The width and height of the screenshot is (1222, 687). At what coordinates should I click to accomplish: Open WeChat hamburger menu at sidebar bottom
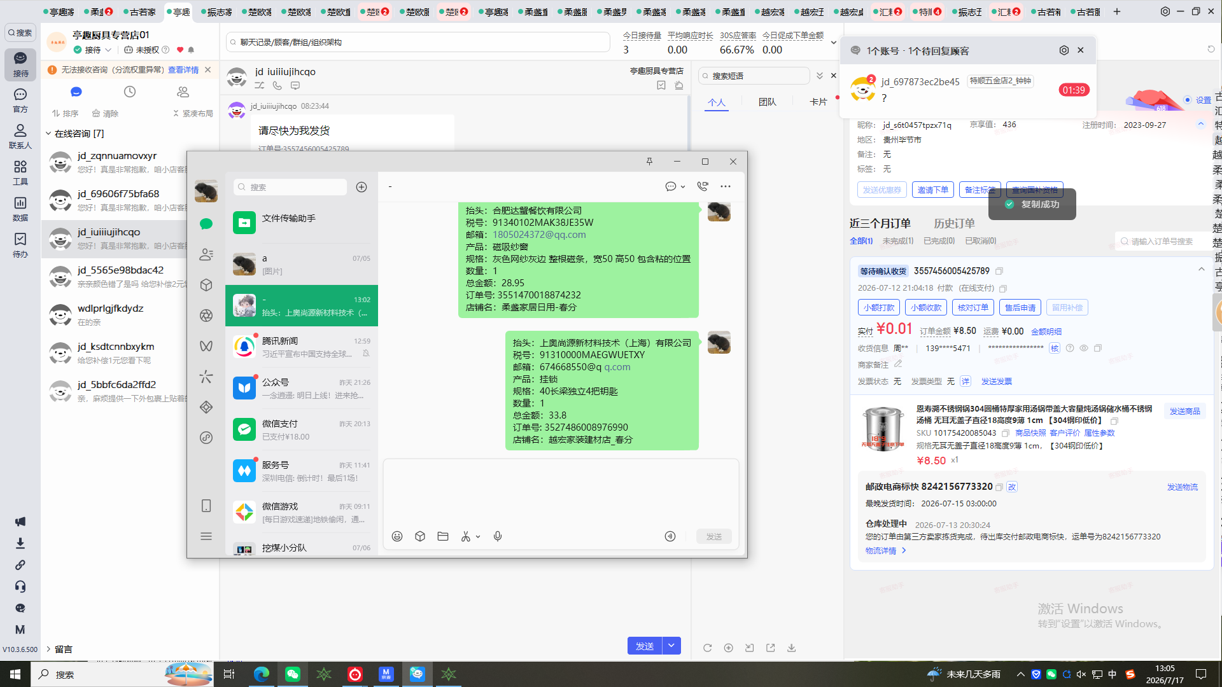click(206, 536)
